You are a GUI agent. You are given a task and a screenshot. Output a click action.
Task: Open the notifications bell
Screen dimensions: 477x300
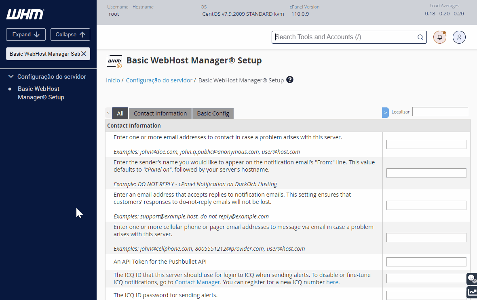click(439, 37)
